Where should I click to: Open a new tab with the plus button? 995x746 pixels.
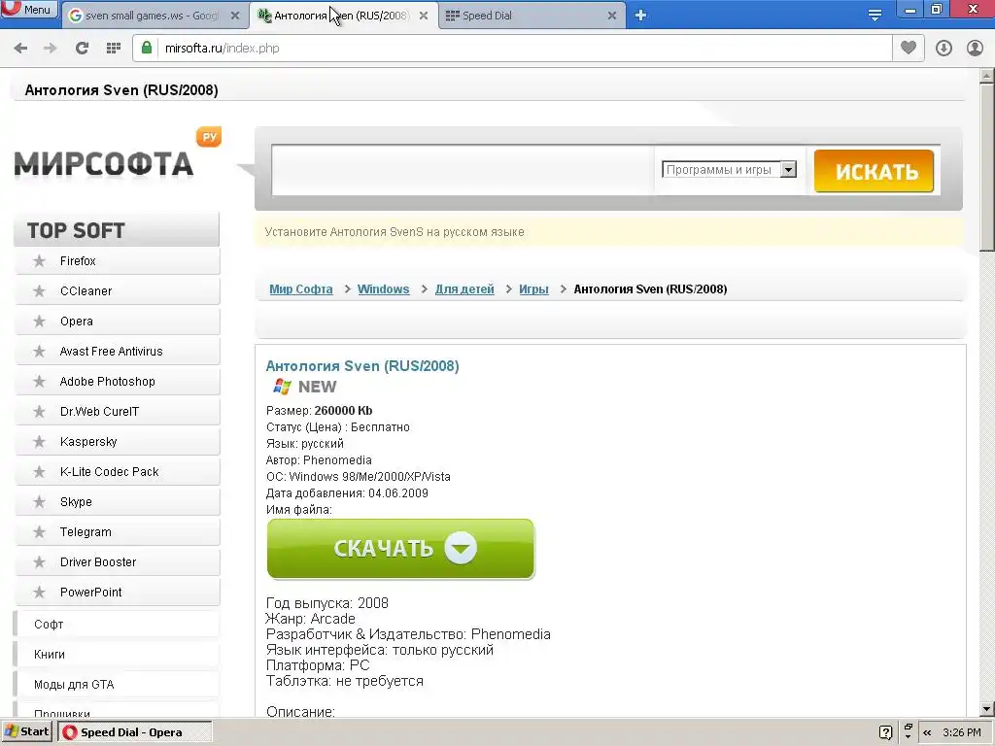[x=641, y=16]
